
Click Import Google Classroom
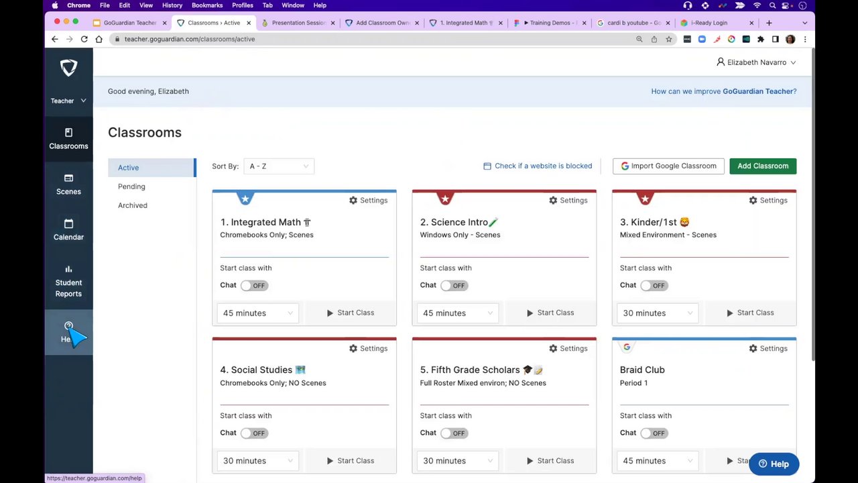tap(668, 166)
